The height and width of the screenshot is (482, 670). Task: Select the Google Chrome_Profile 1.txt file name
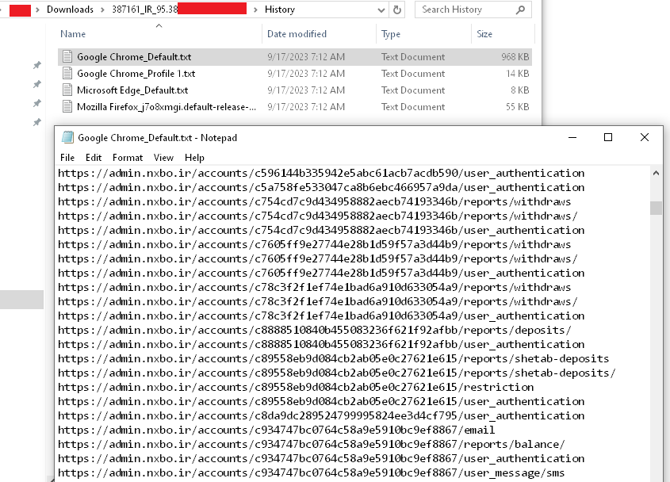pyautogui.click(x=136, y=74)
